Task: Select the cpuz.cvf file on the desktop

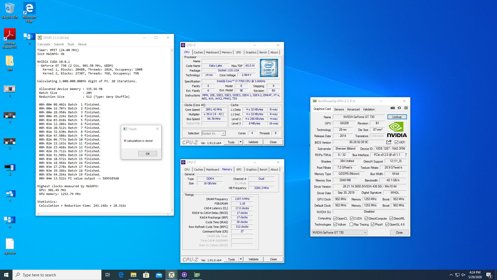Action: (10, 246)
